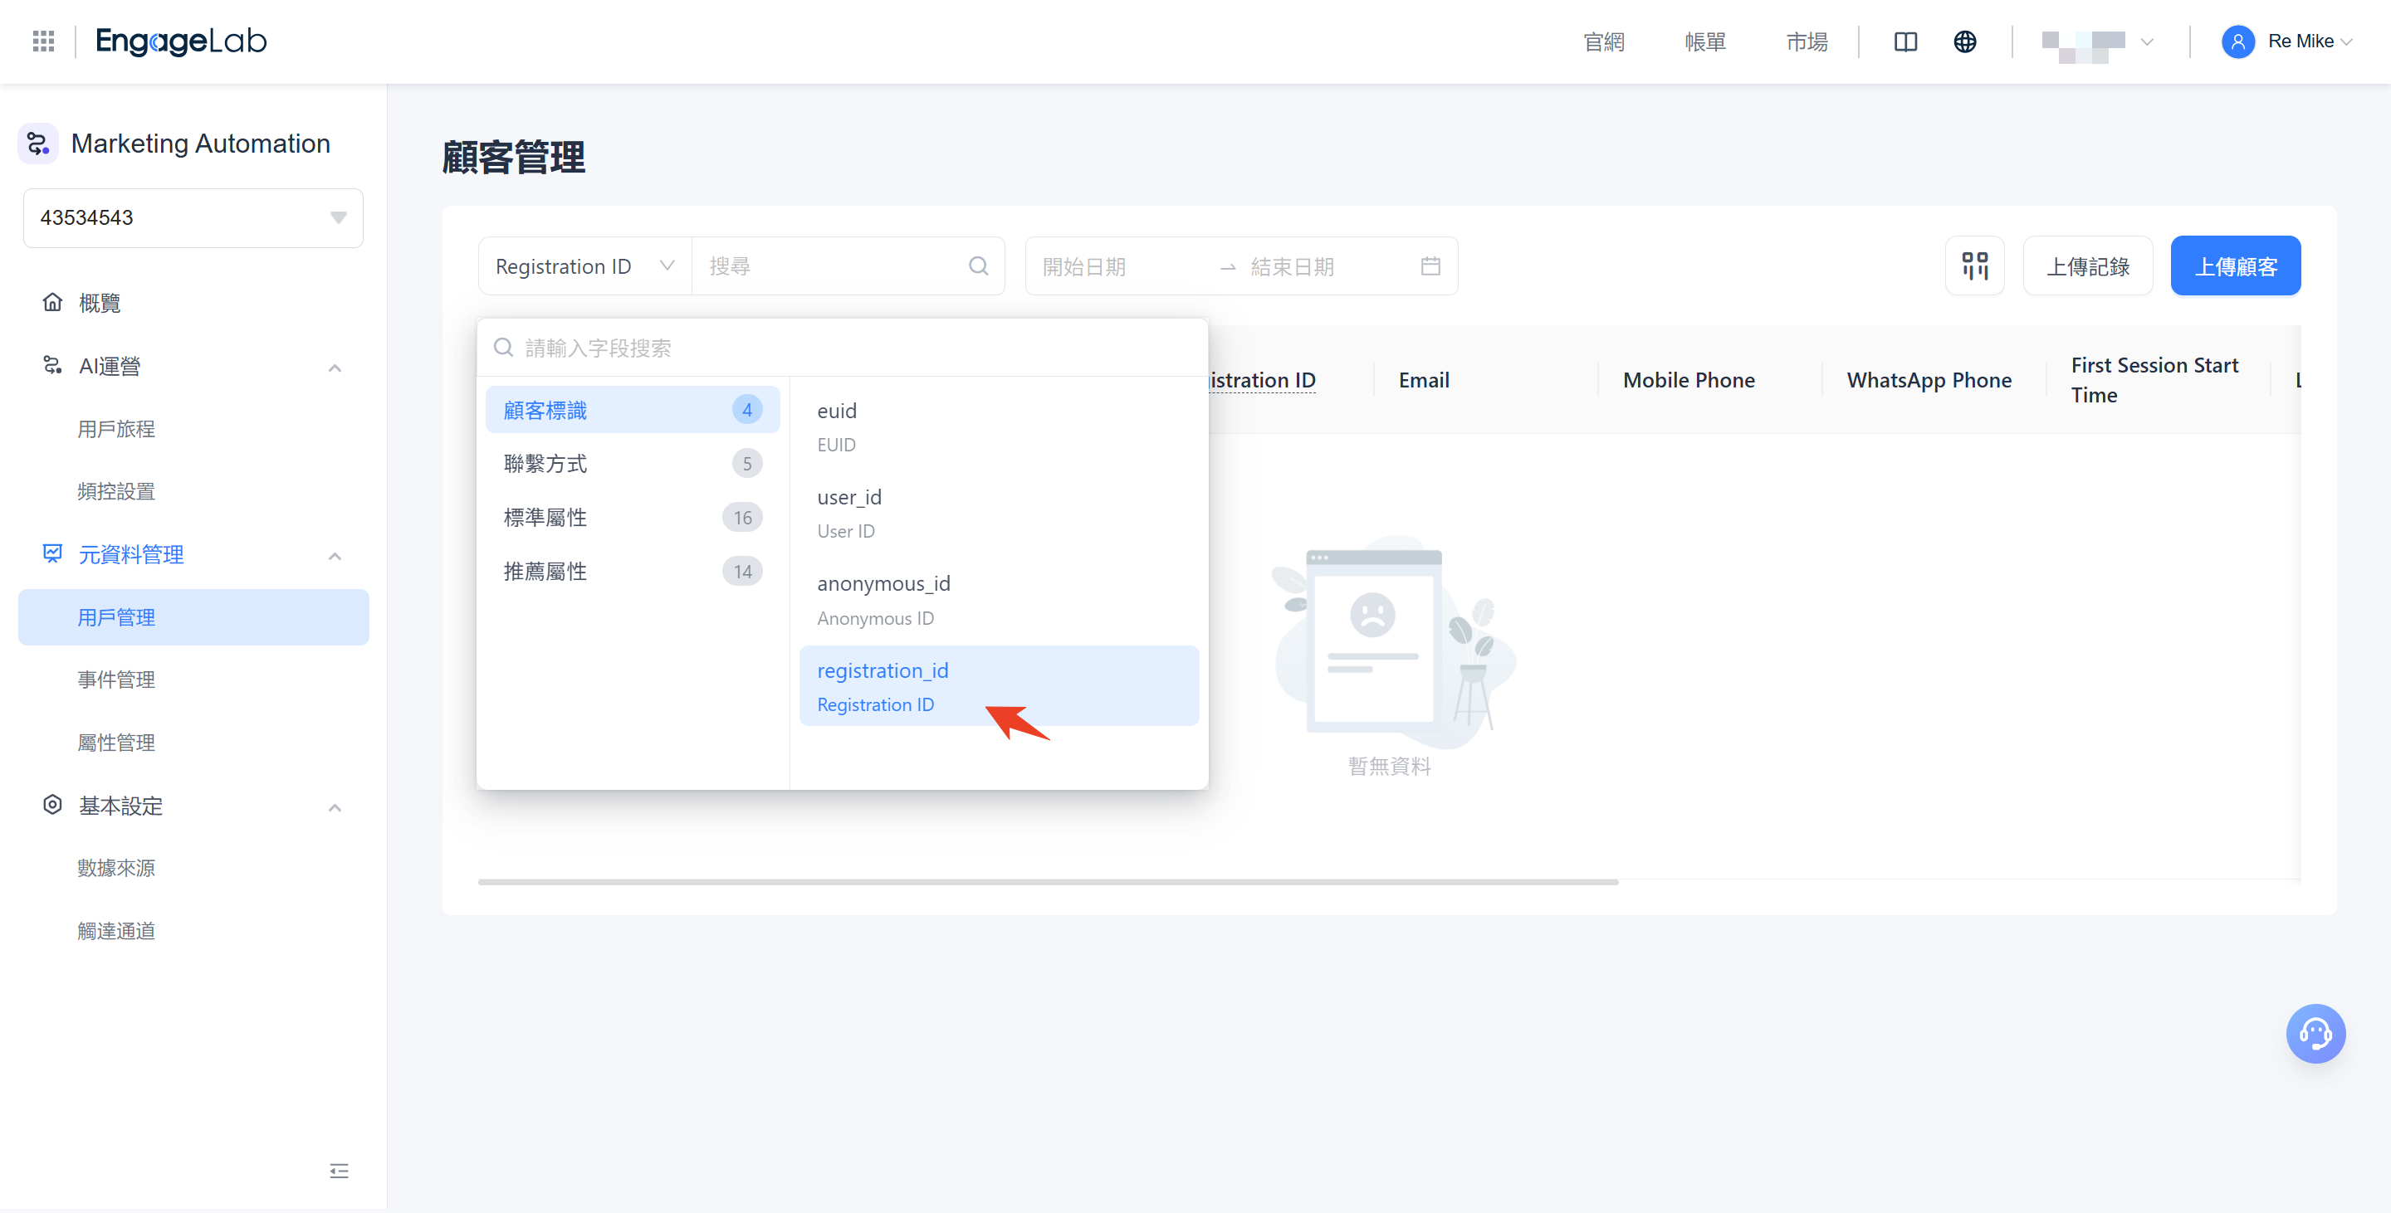Click the Marketing Automation icon
Image resolution: width=2391 pixels, height=1213 pixels.
click(x=38, y=143)
